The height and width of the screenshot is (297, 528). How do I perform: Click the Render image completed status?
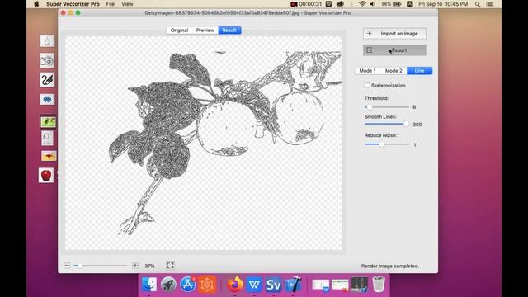click(x=390, y=266)
